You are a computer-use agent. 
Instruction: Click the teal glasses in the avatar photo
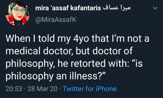click(x=20, y=11)
